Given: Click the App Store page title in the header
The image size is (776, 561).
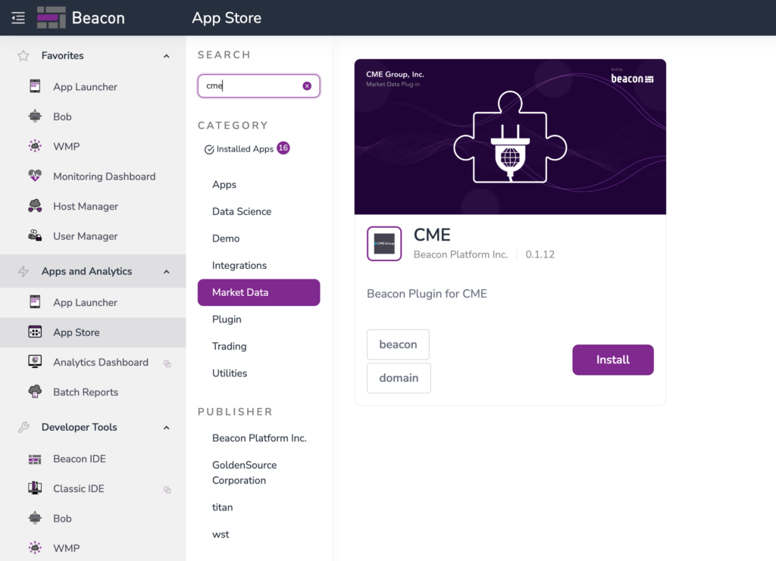Looking at the screenshot, I should tap(227, 18).
